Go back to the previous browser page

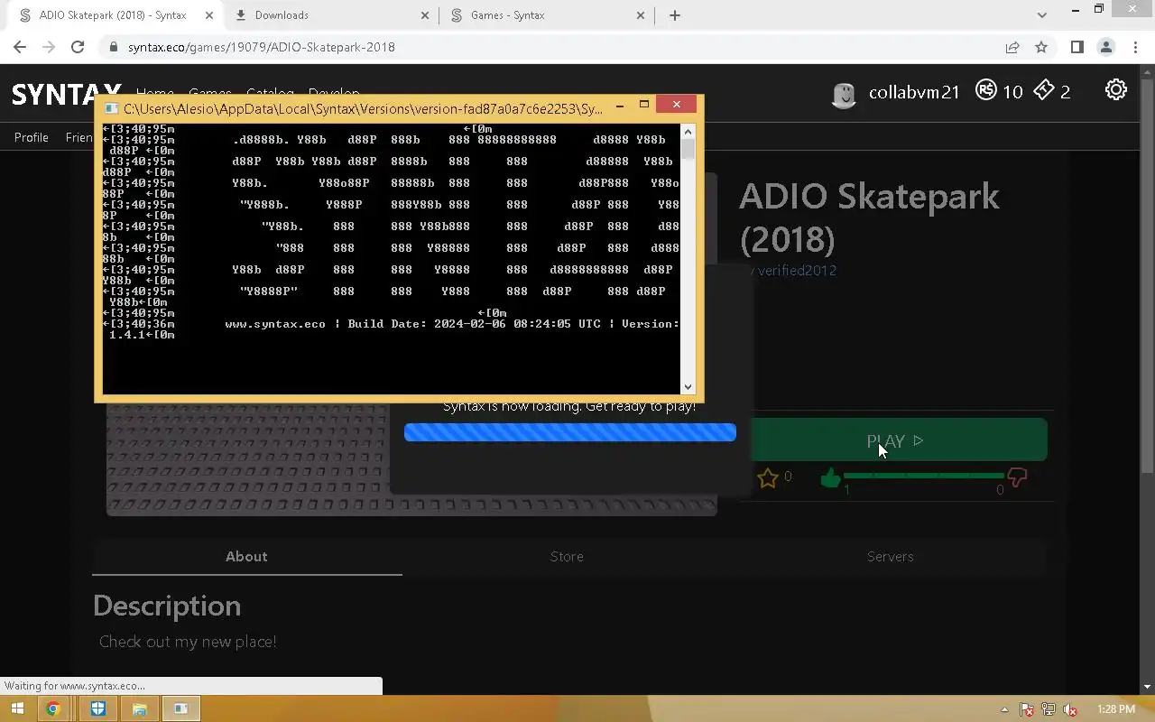coord(20,47)
